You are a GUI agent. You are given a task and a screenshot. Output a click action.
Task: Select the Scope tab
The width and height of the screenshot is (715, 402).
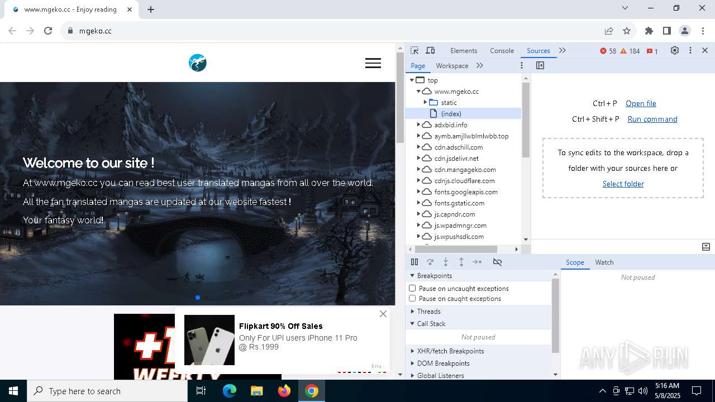[575, 262]
